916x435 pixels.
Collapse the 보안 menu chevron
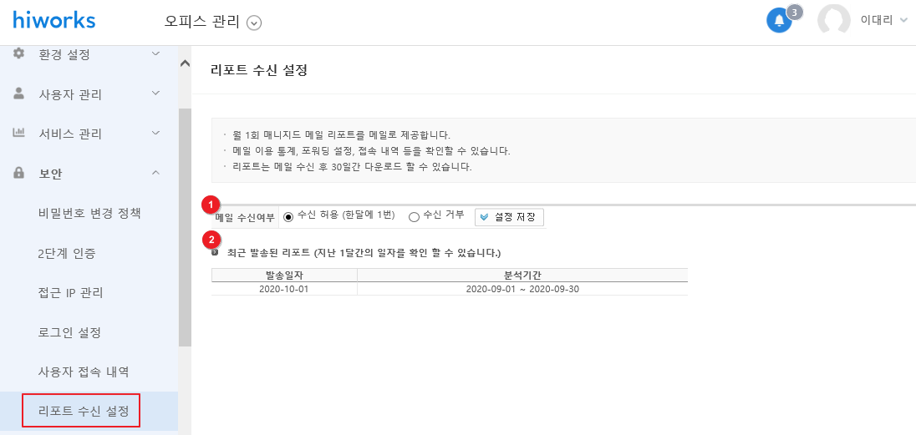155,172
